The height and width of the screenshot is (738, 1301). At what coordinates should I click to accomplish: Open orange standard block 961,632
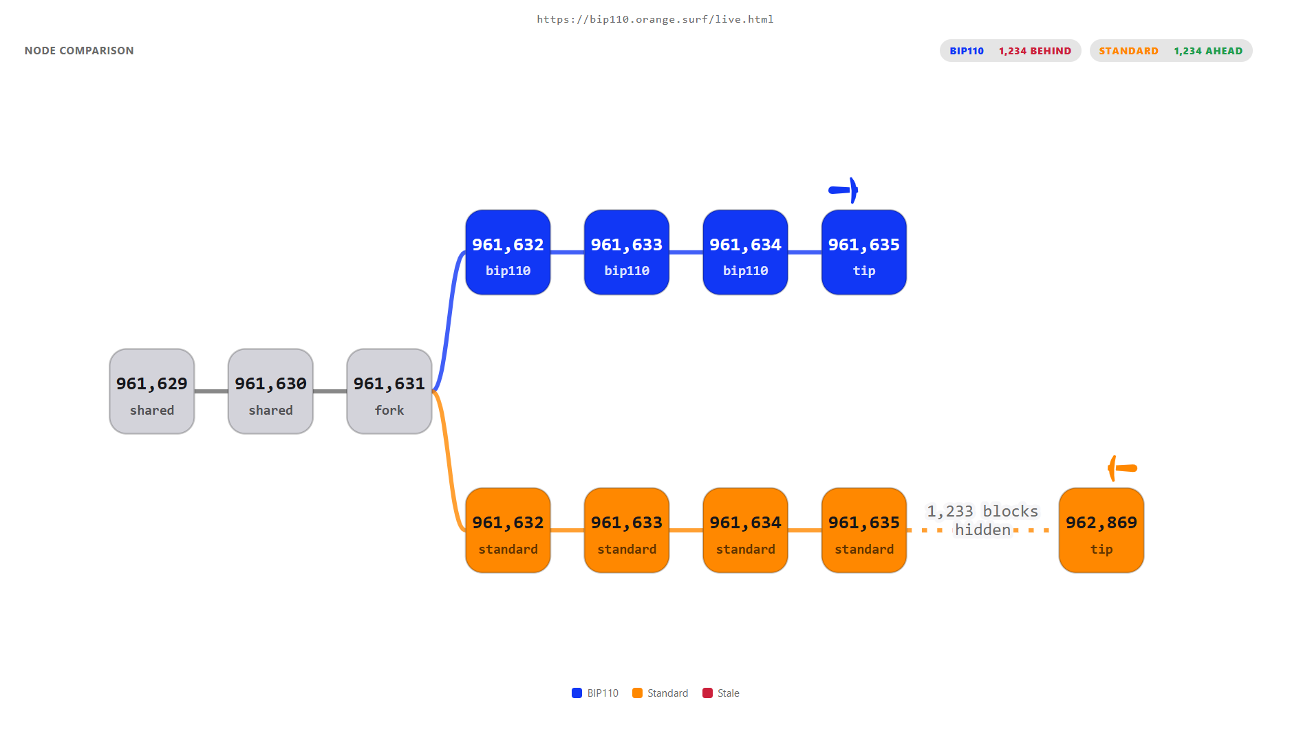[x=508, y=530]
